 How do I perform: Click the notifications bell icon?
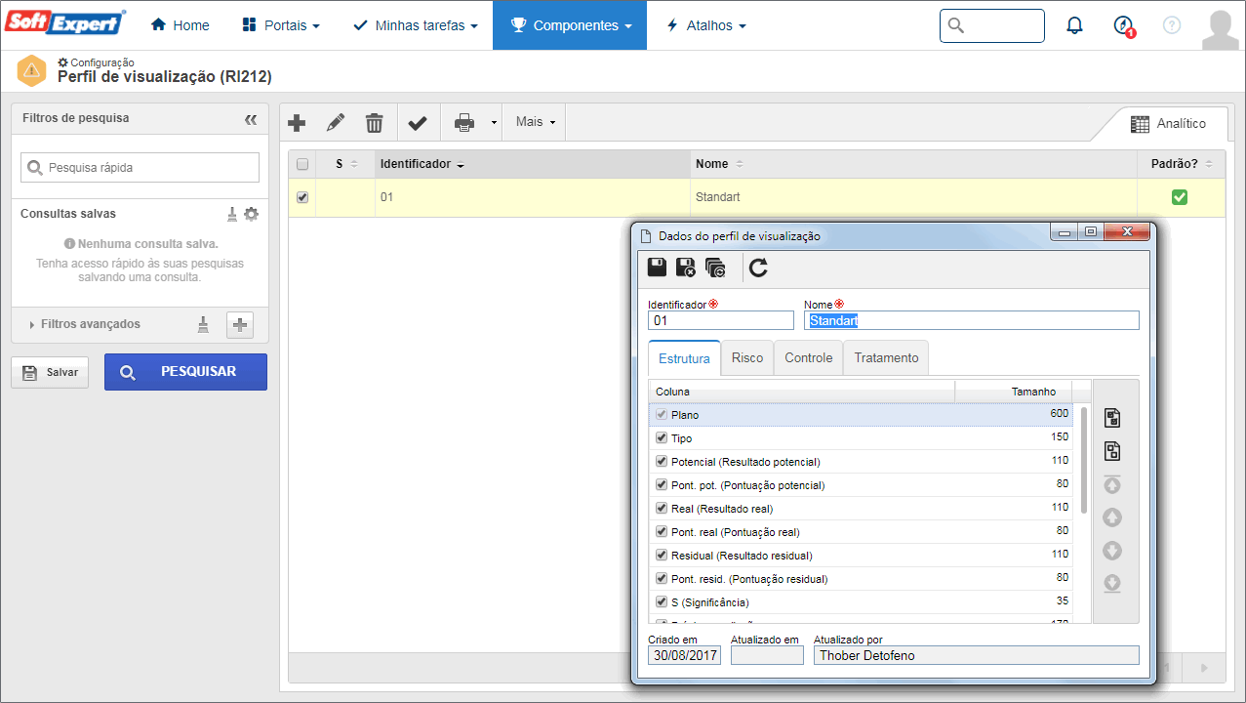click(1074, 25)
